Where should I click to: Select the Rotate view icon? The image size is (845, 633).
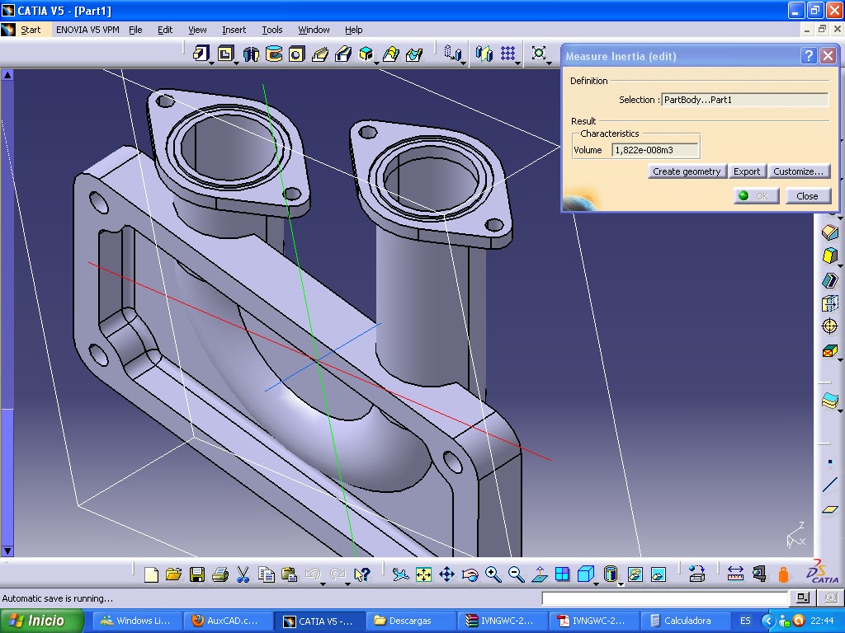(x=470, y=574)
